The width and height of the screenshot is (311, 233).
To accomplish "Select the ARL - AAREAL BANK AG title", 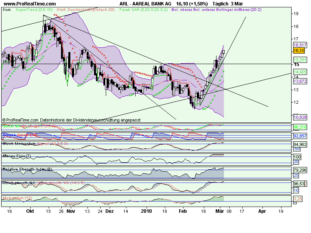I will (x=145, y=4).
